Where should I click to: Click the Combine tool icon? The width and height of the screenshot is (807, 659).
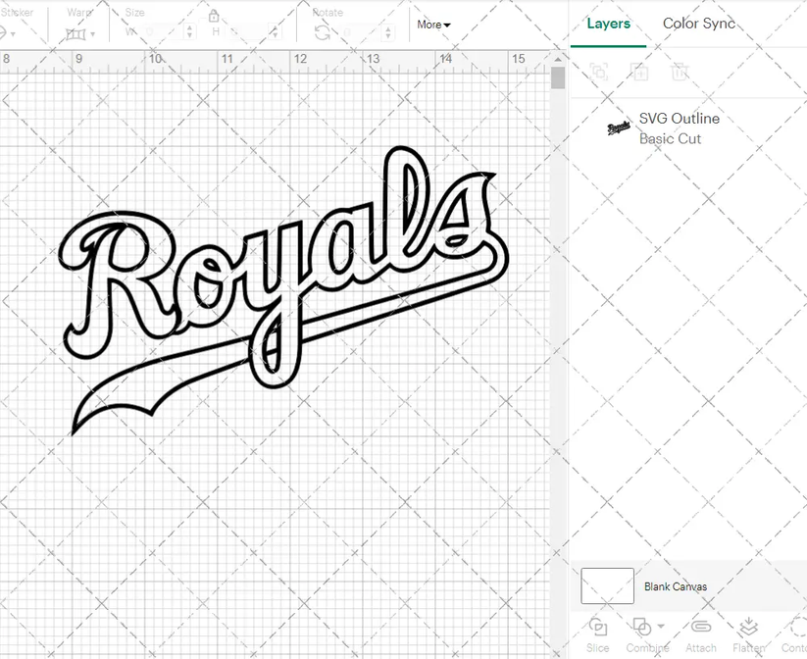[642, 628]
